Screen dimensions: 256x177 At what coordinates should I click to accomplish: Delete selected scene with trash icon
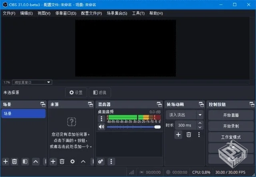pyautogui.click(x=14, y=161)
